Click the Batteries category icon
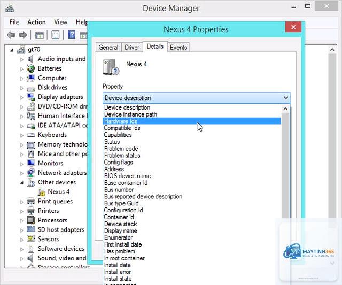This screenshot has height=285, width=342. (x=31, y=68)
